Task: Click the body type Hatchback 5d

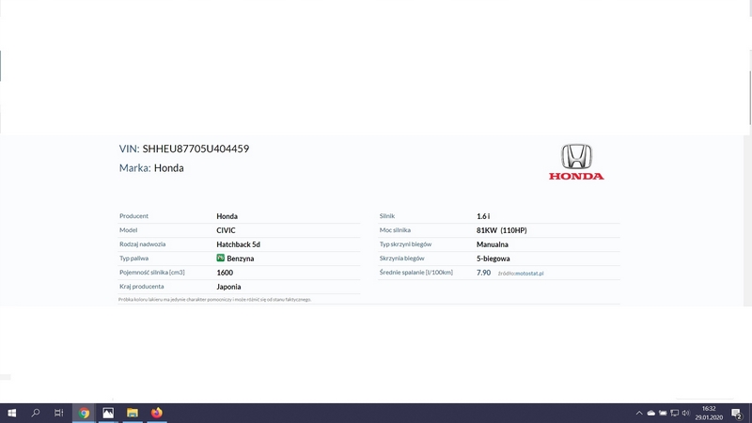Action: coord(239,244)
